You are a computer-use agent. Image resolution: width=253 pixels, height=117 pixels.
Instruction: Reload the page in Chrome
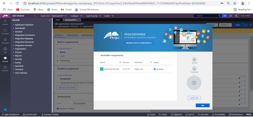(17, 3)
